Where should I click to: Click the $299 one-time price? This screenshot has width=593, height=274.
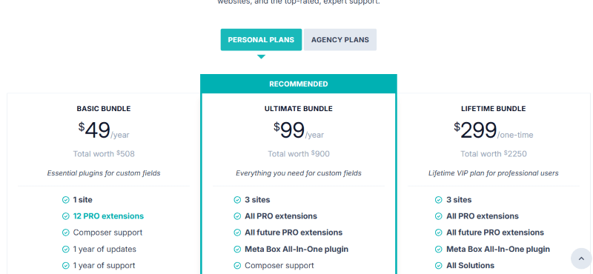pos(493,130)
